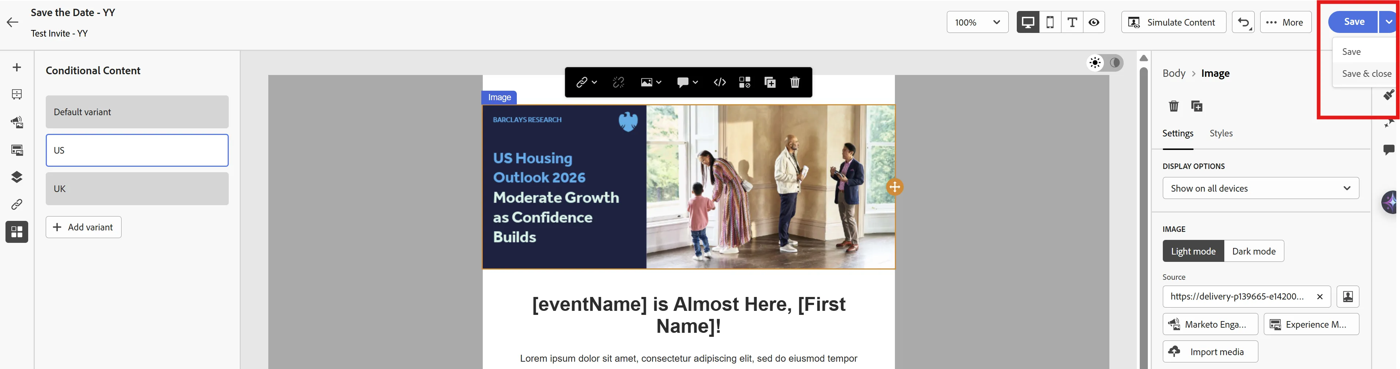Open Add components plus icon in sidebar
1400x369 pixels.
click(x=17, y=67)
